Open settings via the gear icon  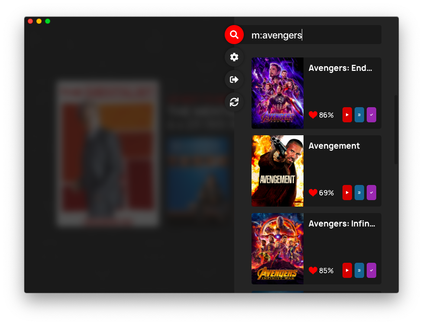pos(234,57)
